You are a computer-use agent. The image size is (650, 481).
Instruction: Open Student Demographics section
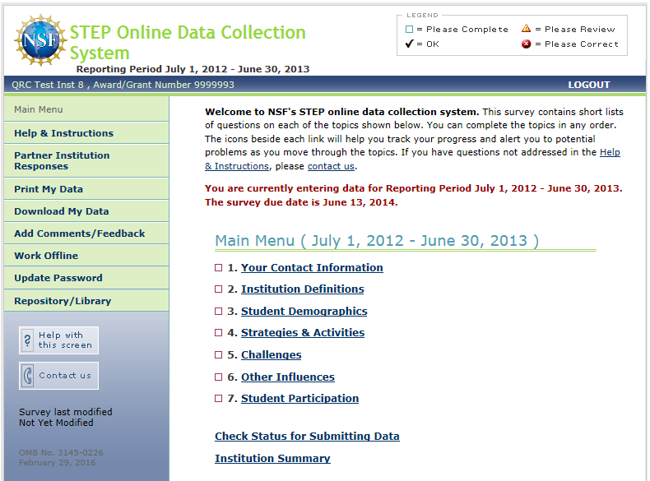[x=304, y=311]
